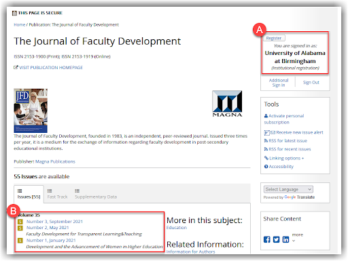Click the Facebook share icon

point(267,239)
